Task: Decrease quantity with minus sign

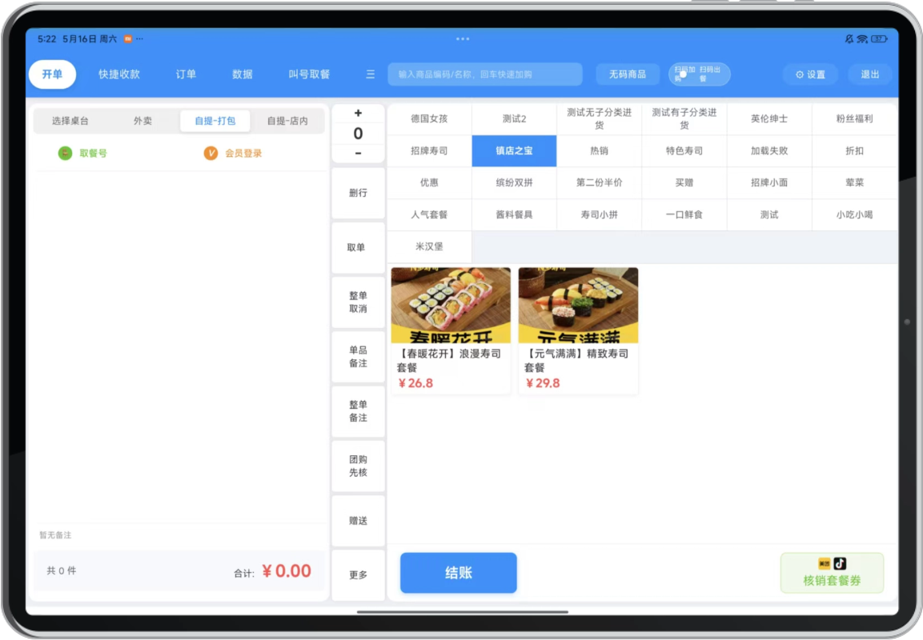Action: point(358,153)
